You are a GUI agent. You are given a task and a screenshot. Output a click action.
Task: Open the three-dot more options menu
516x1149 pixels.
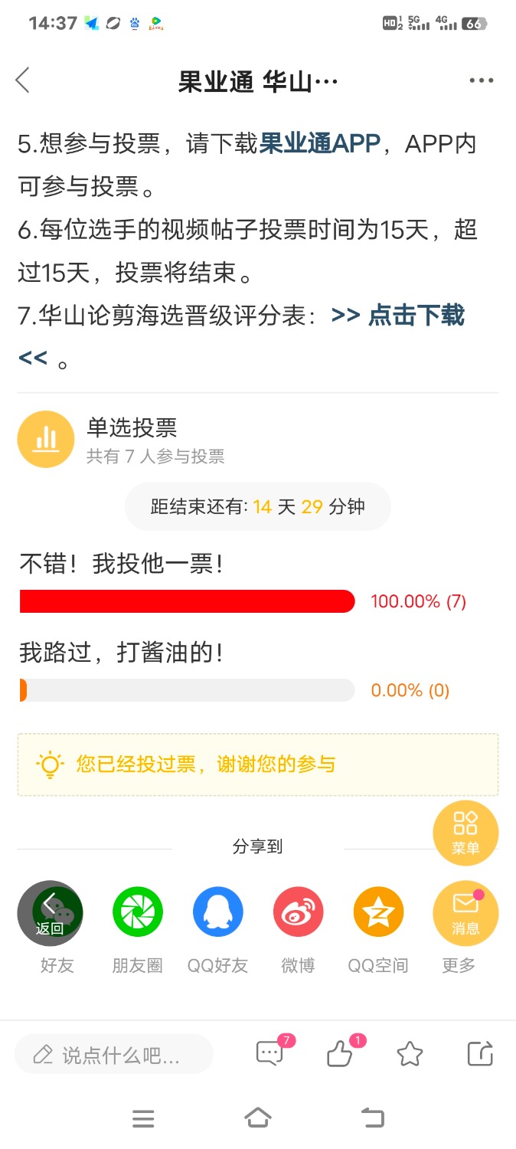point(482,80)
